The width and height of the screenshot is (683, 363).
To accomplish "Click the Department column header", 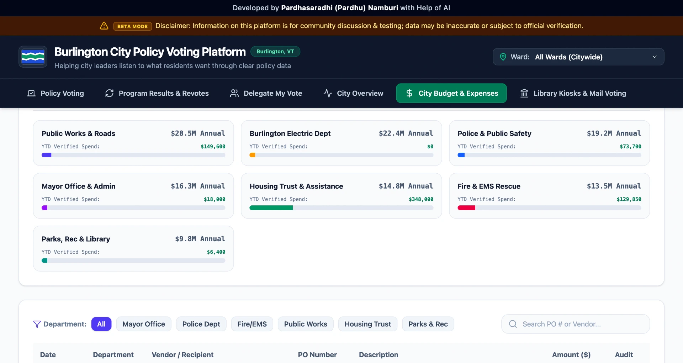I will click(x=113, y=355).
